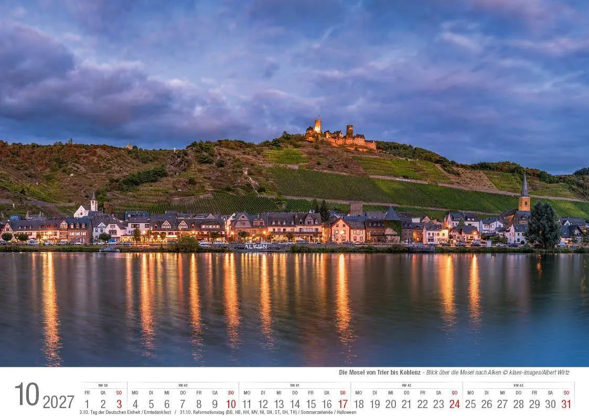Click the "DO" label above date 14
The width and height of the screenshot is (589, 416).
click(295, 393)
